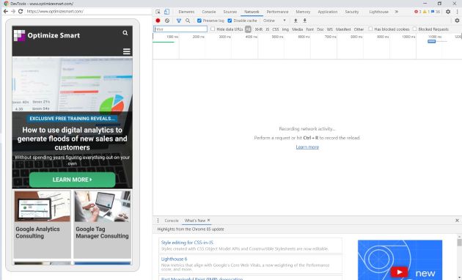The width and height of the screenshot is (462, 280).
Task: Export HAR file download arrow
Action: (x=304, y=21)
